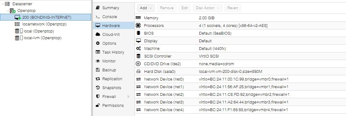Open the Disk Action dropdown
Image resolution: width=346 pixels, height=116 pixels.
[x=208, y=8]
